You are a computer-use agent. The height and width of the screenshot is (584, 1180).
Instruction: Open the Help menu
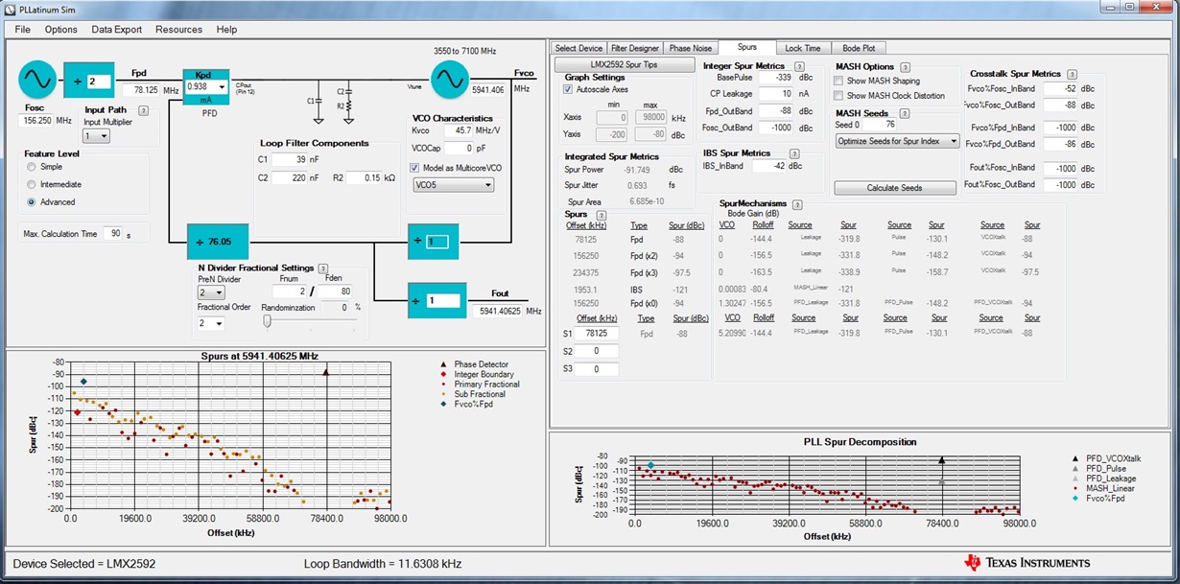226,30
